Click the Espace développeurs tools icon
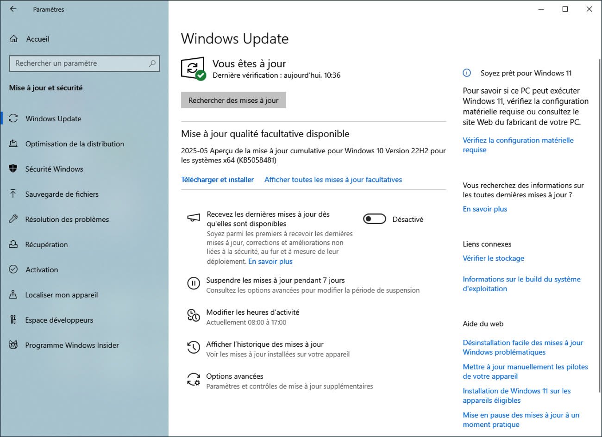 point(13,319)
